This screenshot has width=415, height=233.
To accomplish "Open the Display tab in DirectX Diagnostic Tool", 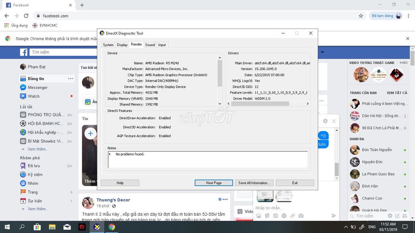I will [122, 45].
